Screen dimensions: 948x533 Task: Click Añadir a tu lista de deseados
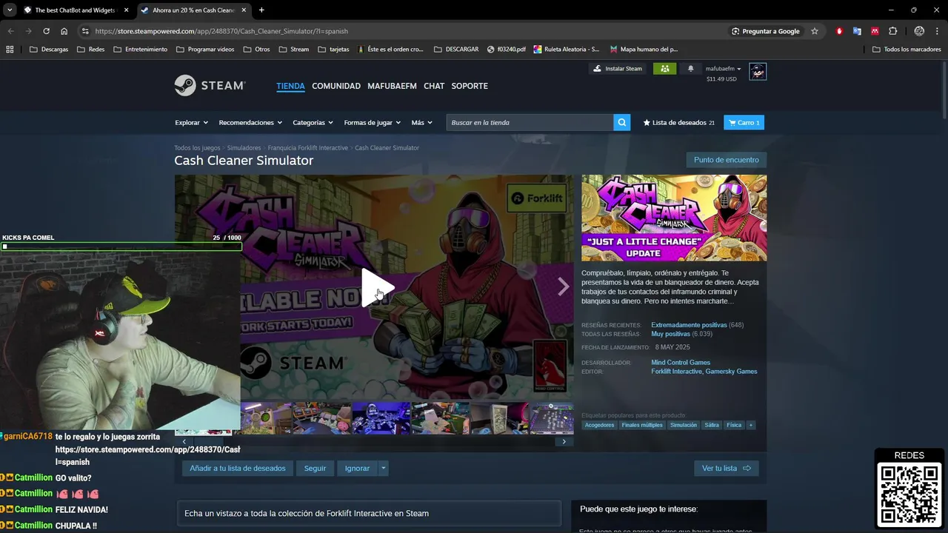[238, 468]
